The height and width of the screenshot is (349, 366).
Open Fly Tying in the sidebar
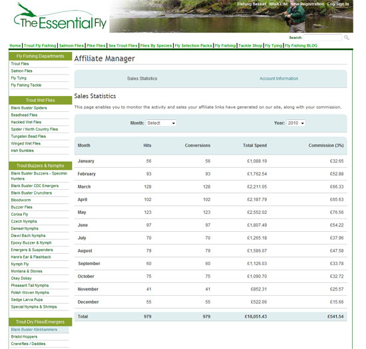19,78
